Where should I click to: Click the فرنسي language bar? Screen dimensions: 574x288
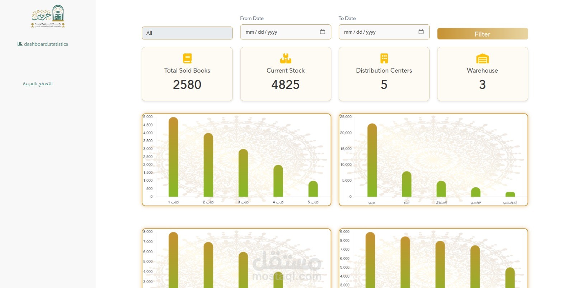(476, 192)
